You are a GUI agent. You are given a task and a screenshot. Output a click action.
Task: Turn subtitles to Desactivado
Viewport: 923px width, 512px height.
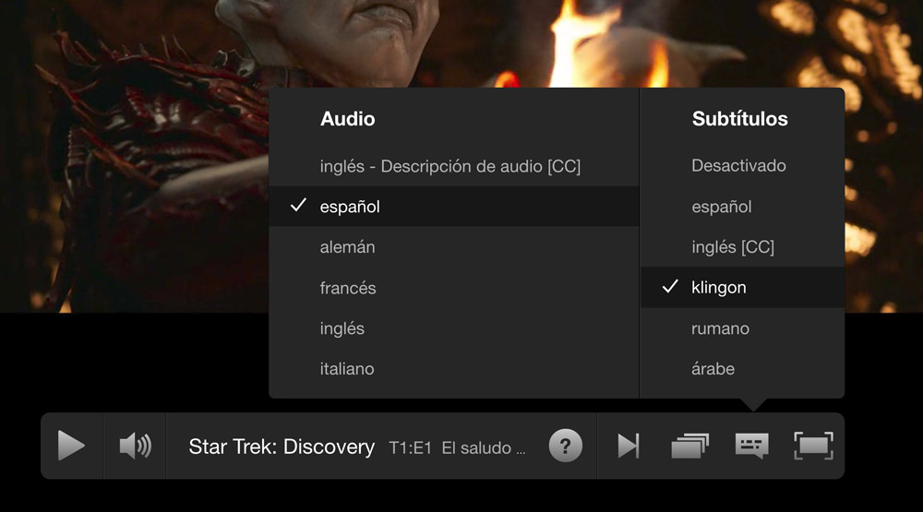point(742,166)
